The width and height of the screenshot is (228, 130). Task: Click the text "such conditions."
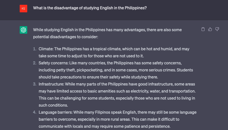click(53, 105)
